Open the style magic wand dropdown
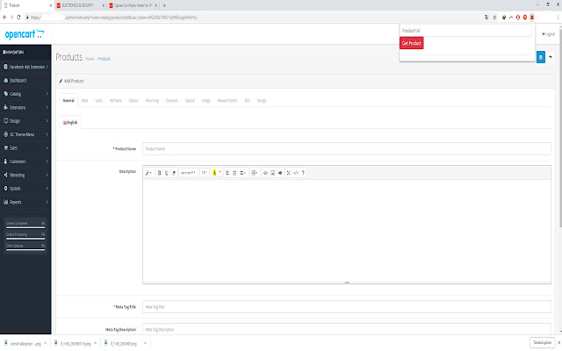The height and width of the screenshot is (351, 562). 148,173
